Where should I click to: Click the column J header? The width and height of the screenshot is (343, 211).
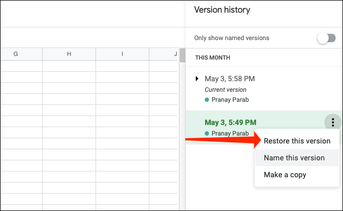[175, 54]
